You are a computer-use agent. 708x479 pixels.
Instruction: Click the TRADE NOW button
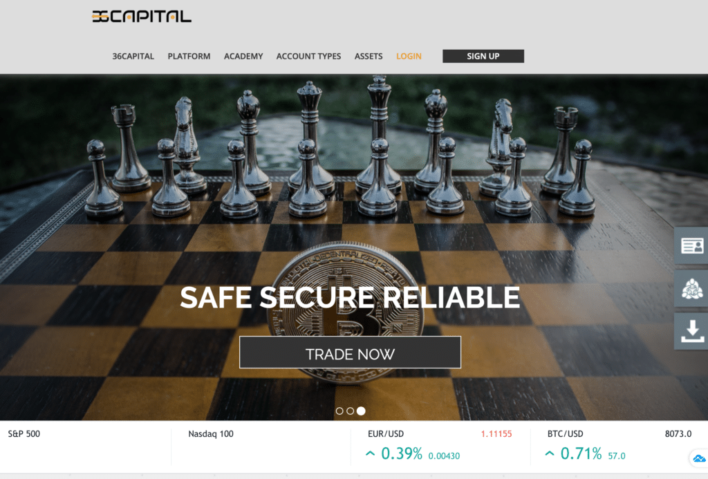350,352
